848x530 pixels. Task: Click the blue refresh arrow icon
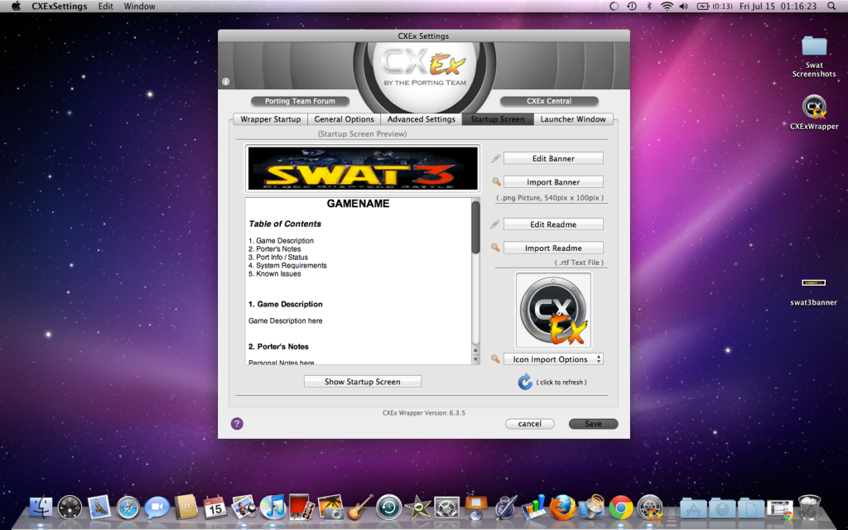[x=524, y=382]
